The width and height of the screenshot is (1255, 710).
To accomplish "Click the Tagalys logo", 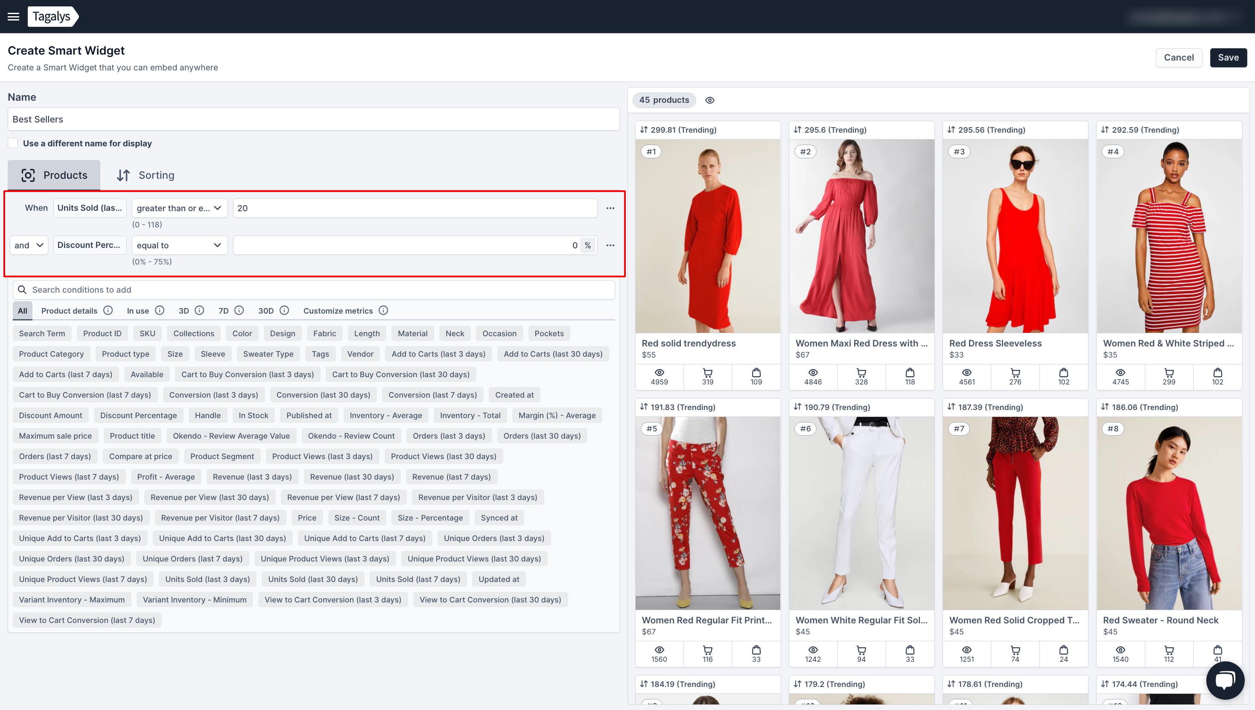I will tap(53, 17).
